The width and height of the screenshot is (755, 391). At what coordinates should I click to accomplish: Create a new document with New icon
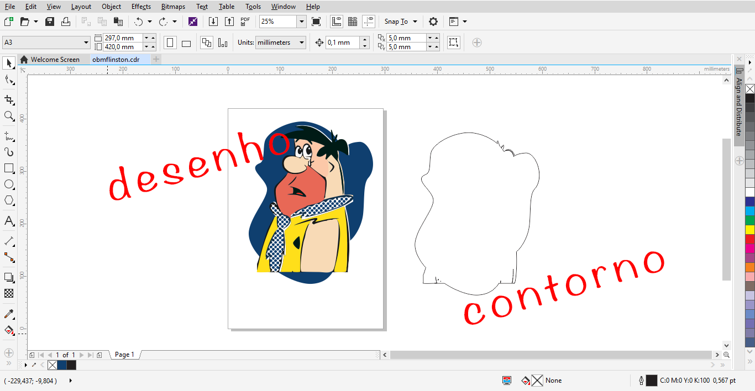8,22
